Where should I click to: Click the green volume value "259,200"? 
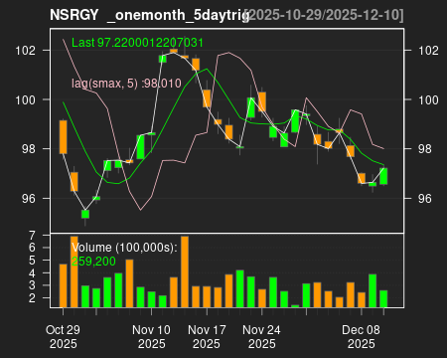pos(93,262)
